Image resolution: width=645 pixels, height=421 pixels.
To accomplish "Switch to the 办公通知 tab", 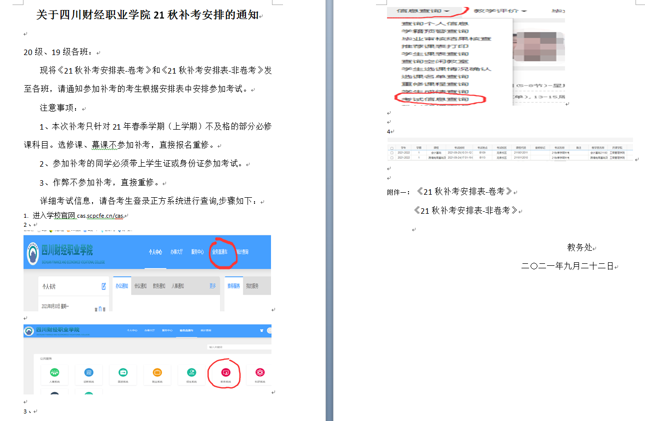I will click(122, 286).
